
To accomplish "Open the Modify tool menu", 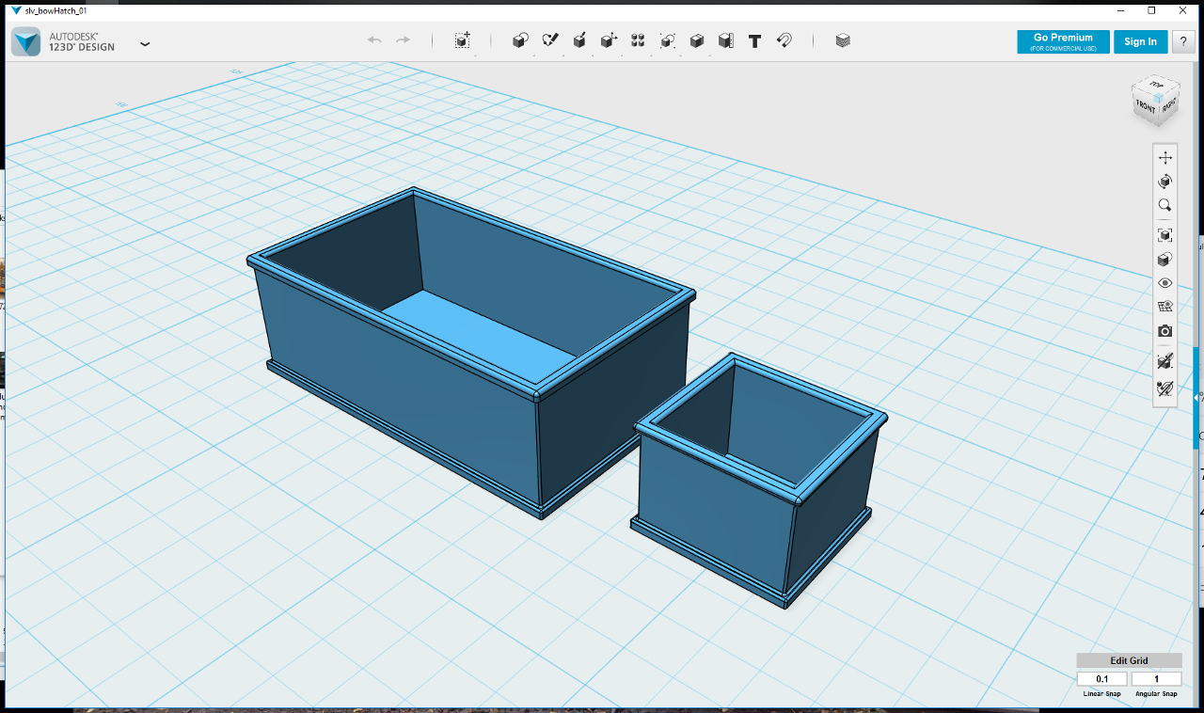I will (609, 40).
